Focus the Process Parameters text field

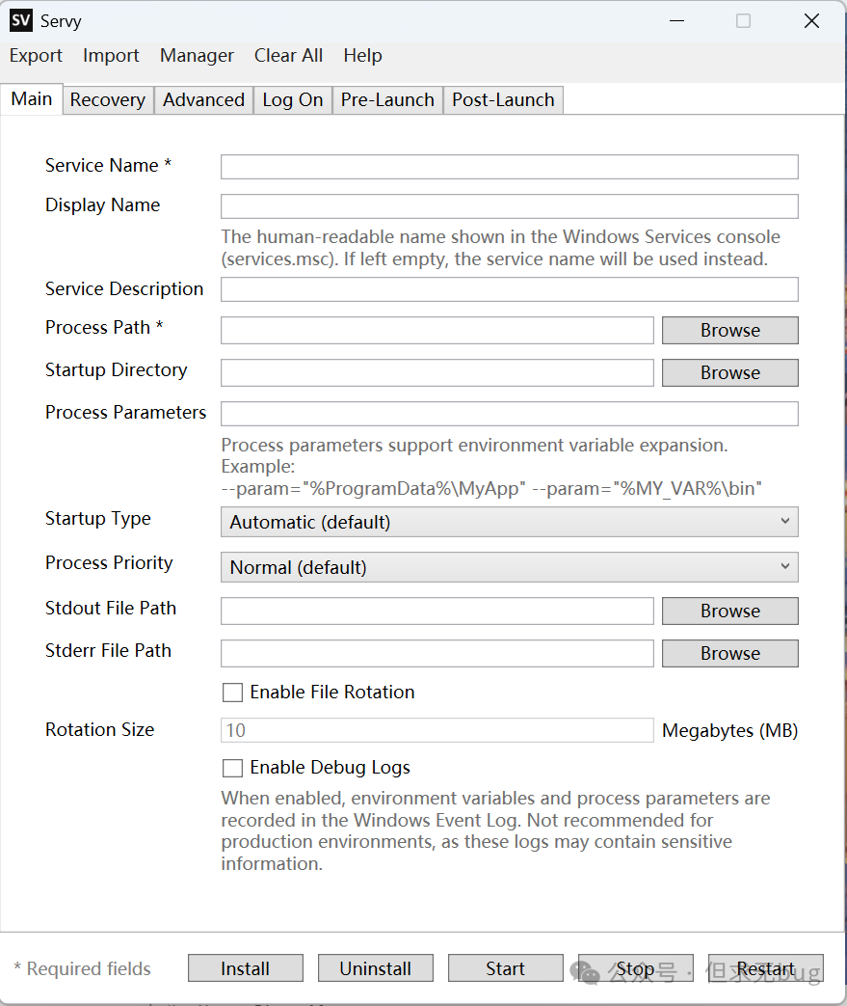pos(509,414)
